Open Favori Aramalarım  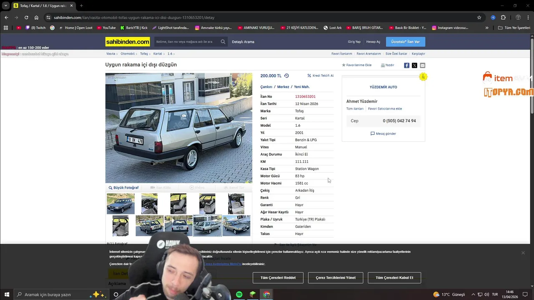click(x=369, y=54)
